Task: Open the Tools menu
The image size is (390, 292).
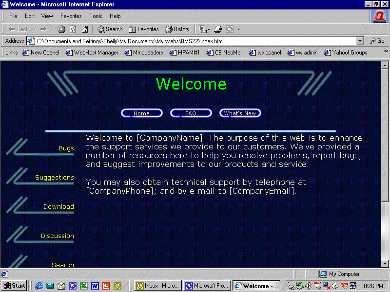Action: click(x=96, y=16)
